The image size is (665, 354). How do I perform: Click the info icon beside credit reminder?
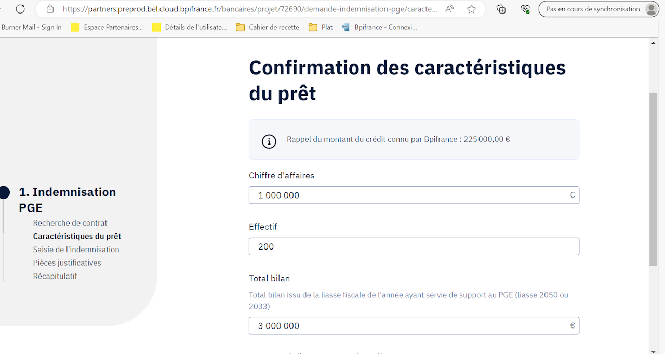[x=269, y=141]
